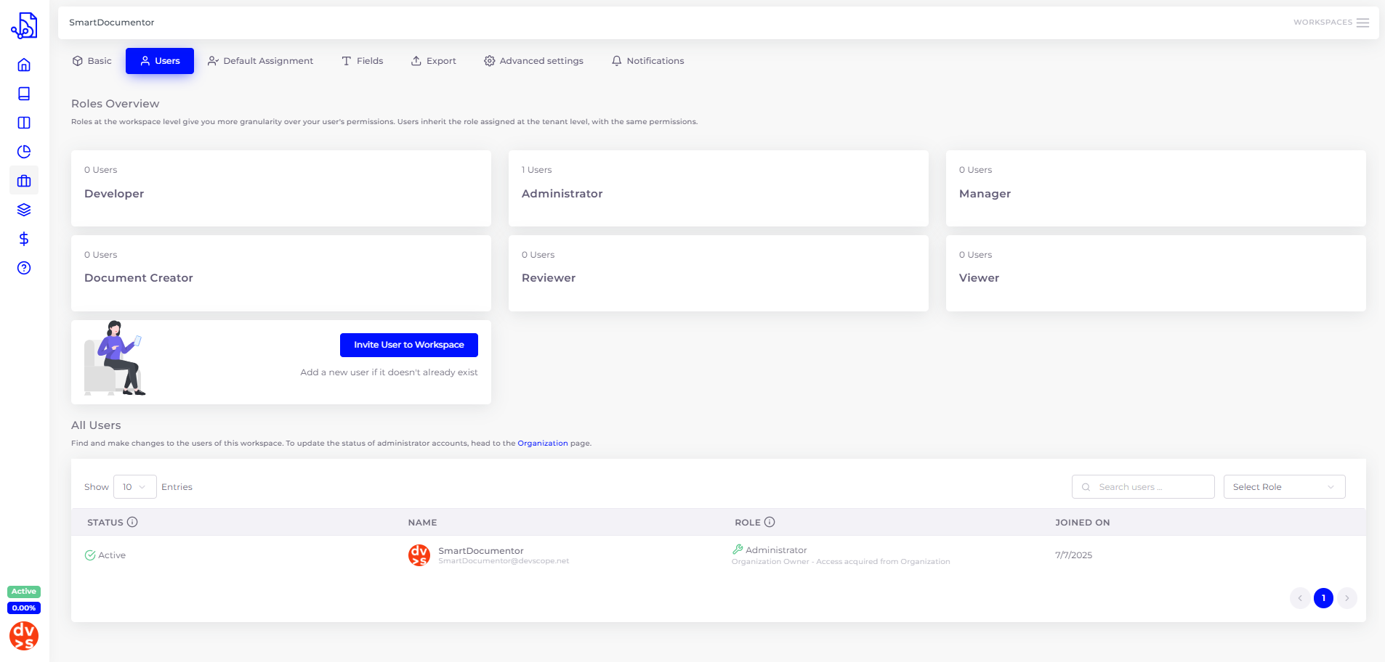The width and height of the screenshot is (1385, 662).
Task: Open the Advanced settings tab
Action: click(533, 61)
